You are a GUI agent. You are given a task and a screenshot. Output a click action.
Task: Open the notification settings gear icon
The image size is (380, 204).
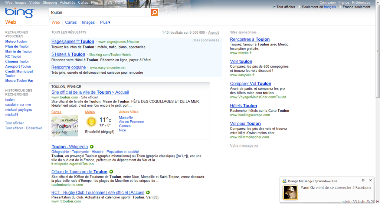click(363, 180)
